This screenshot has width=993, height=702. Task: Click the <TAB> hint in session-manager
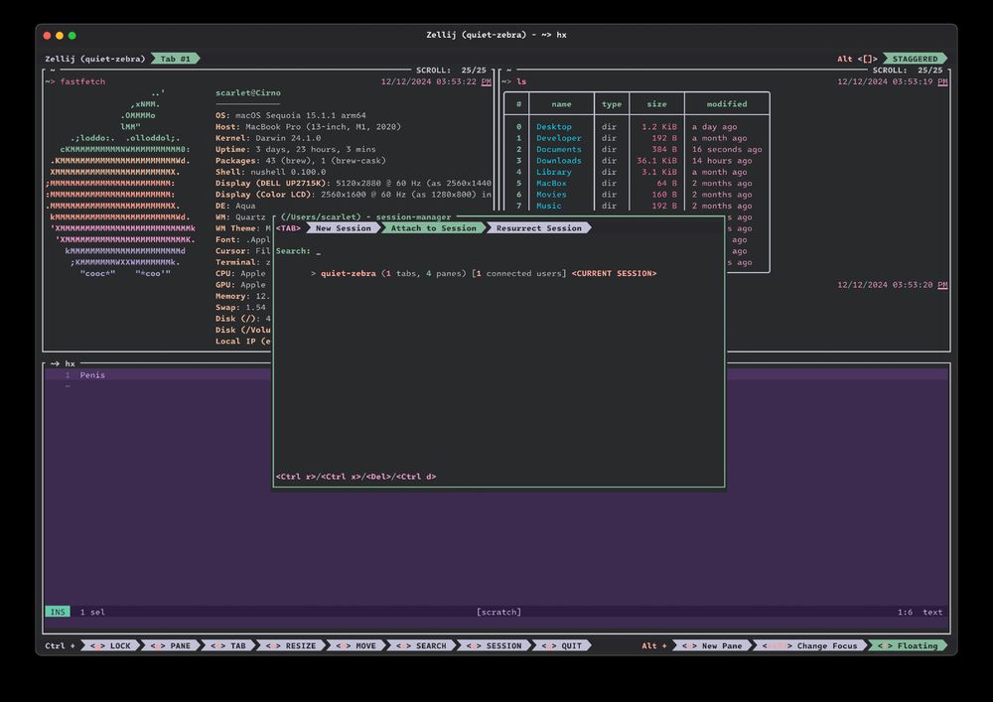coord(288,228)
